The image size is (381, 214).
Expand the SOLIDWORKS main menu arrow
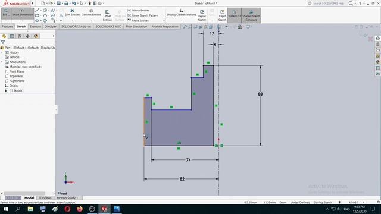[33, 4]
